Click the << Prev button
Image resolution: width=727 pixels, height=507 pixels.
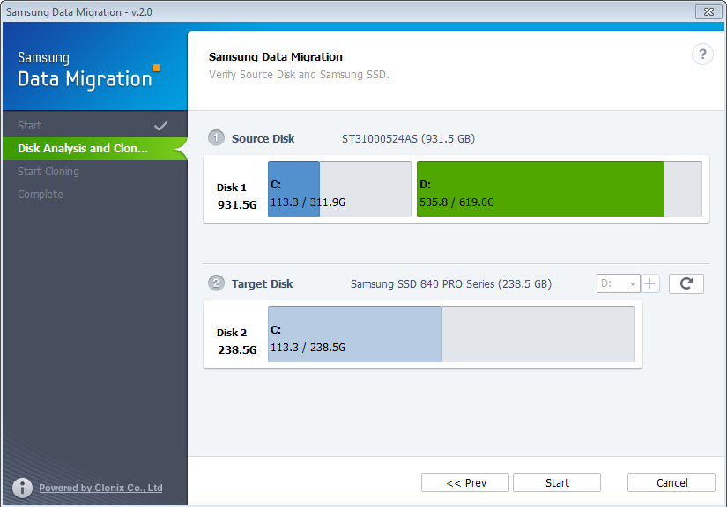click(465, 482)
